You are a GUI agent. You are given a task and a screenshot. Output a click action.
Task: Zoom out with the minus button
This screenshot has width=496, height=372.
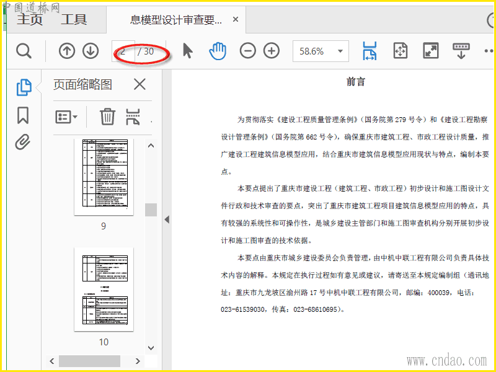tap(247, 51)
